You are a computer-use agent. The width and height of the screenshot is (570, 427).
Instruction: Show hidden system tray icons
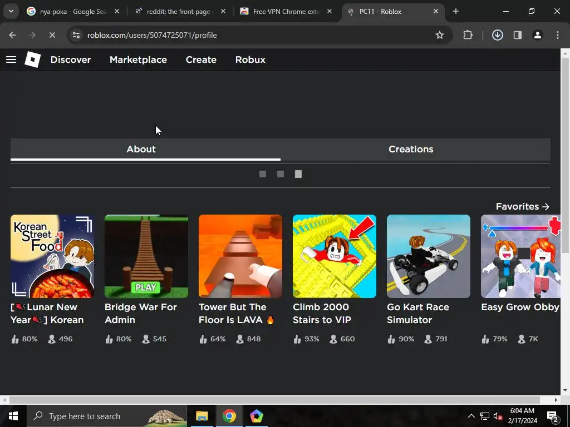(471, 416)
